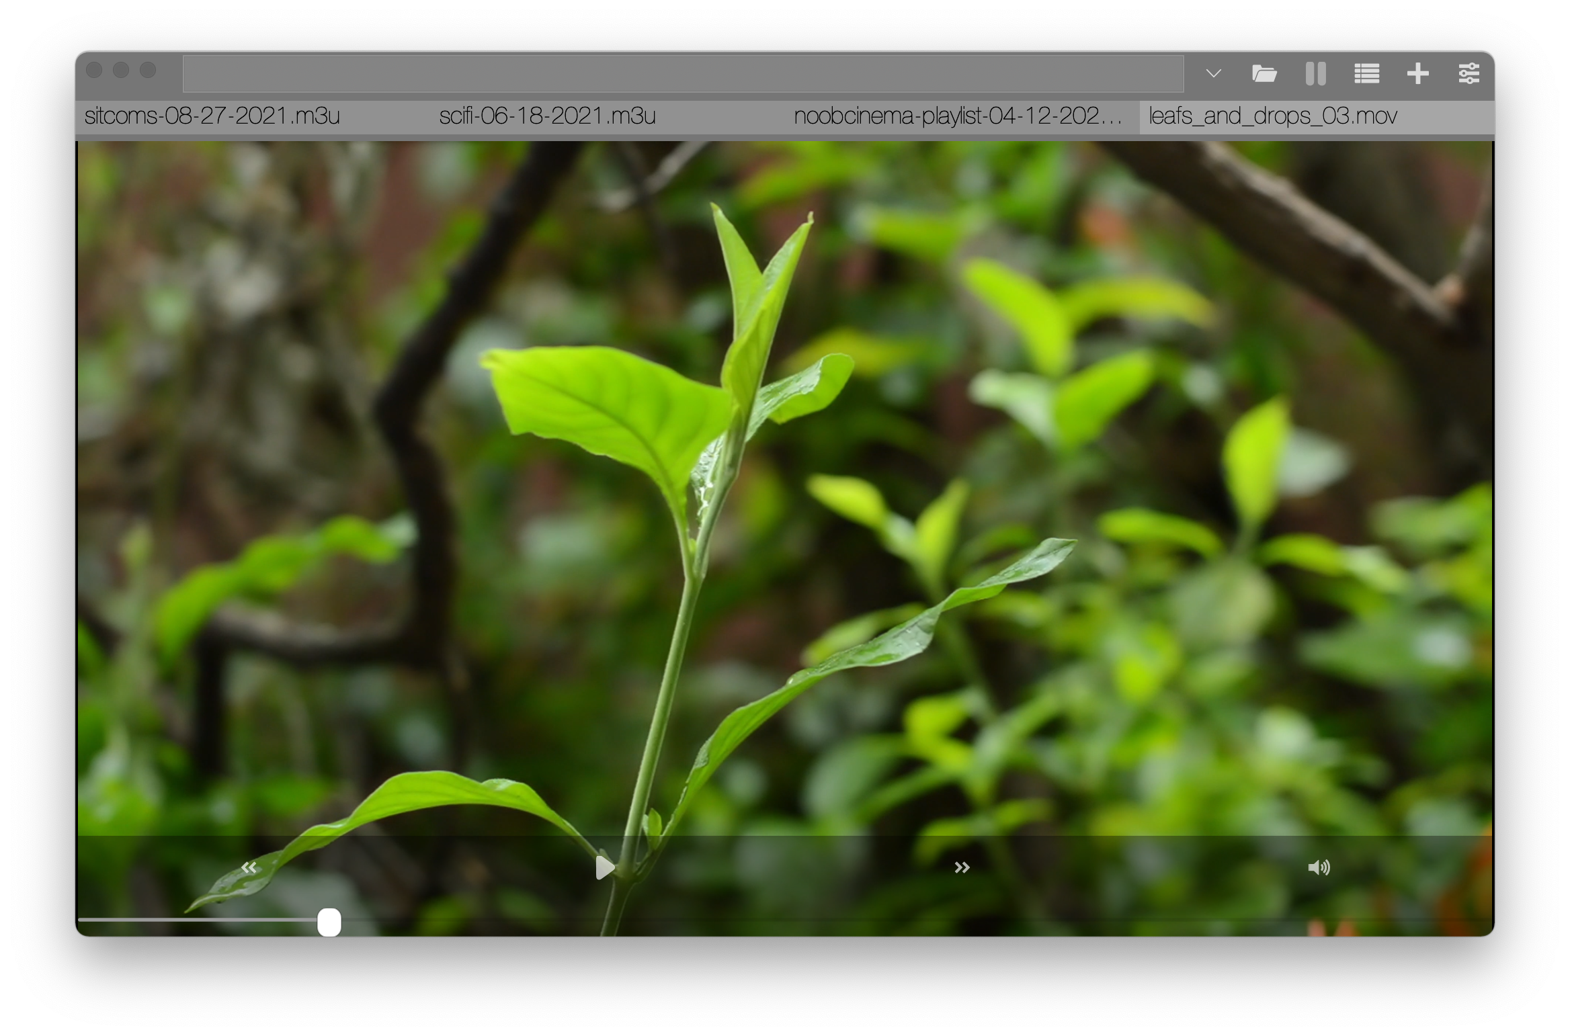Mute audio with the speaker icon
Viewport: 1570px width, 1036px height.
click(1319, 867)
